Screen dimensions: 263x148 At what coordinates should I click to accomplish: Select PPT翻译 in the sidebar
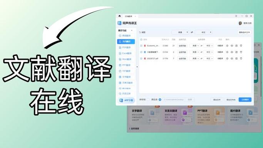pos(126,65)
